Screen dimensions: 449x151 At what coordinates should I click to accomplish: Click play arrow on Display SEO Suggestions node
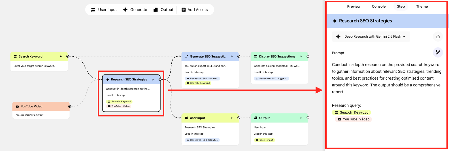[301, 56]
